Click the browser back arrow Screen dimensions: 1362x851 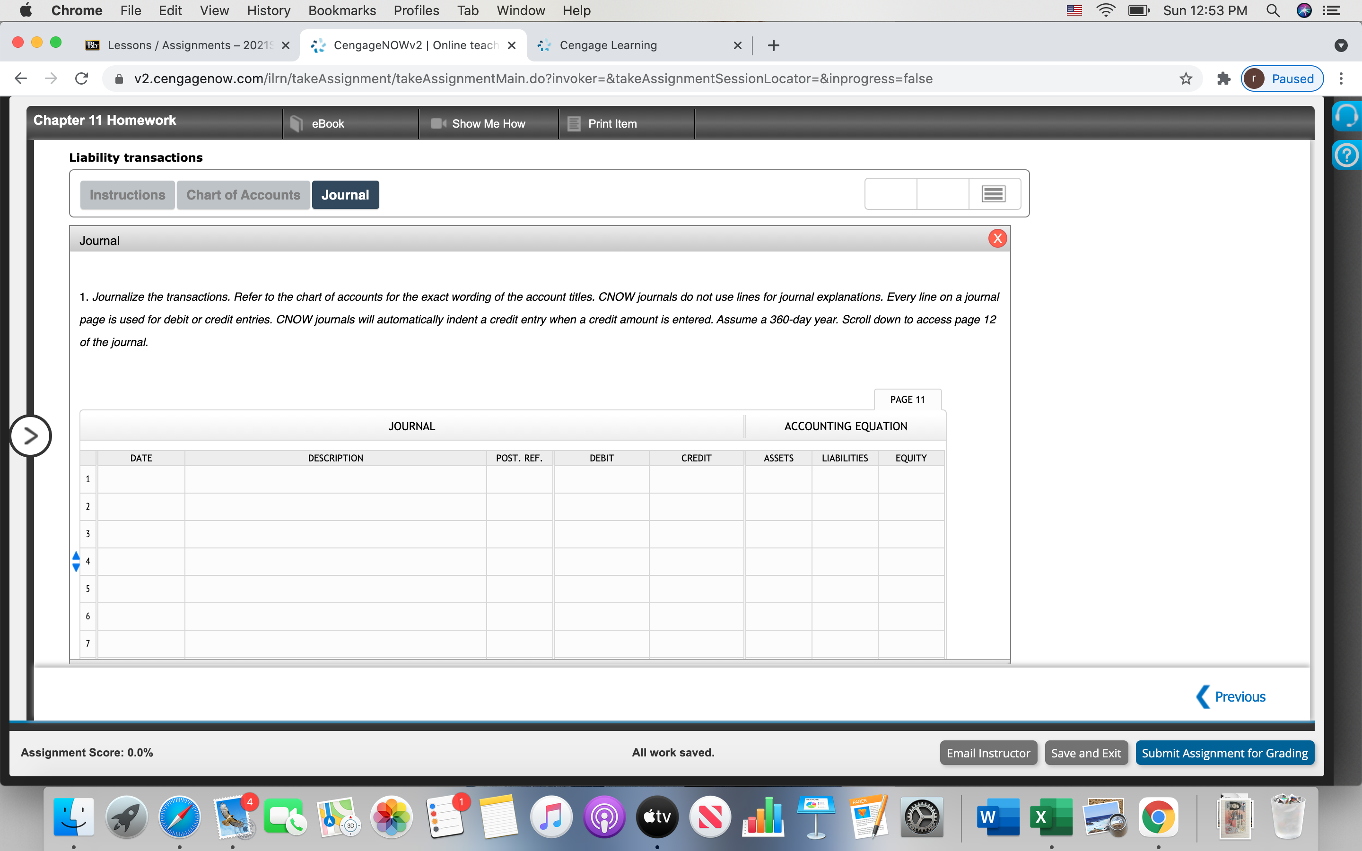tap(20, 78)
